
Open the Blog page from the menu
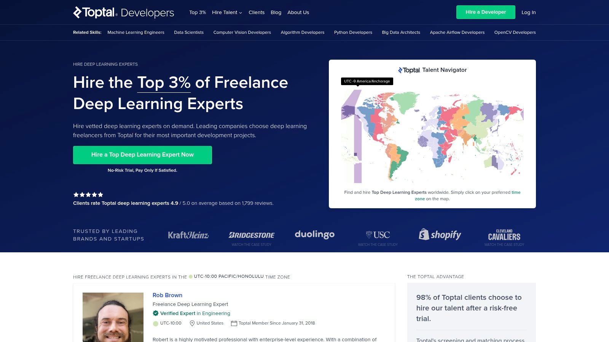276,12
